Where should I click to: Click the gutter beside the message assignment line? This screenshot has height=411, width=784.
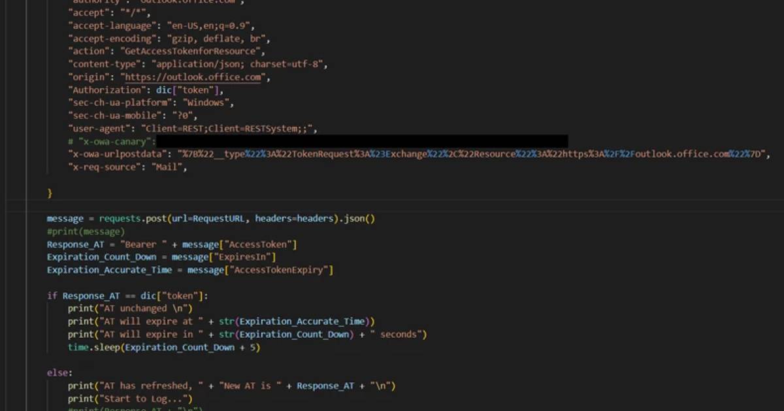pos(23,218)
